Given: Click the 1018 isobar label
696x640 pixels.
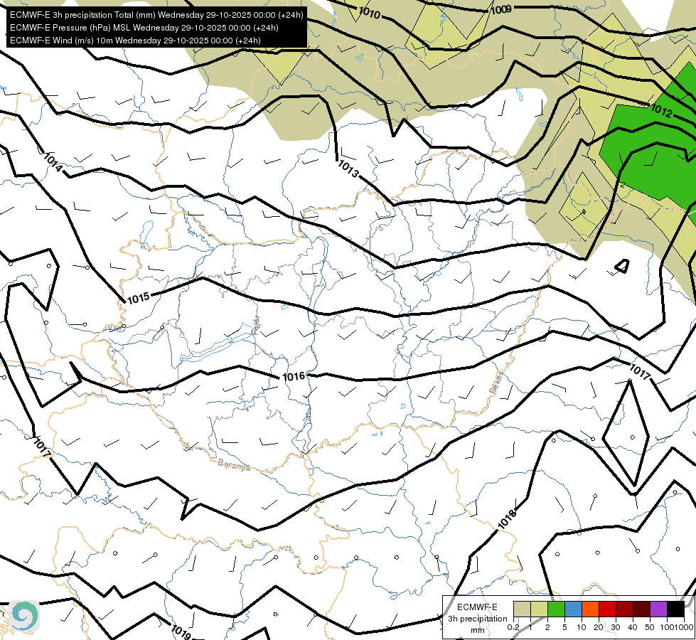Looking at the screenshot, I should click(508, 518).
